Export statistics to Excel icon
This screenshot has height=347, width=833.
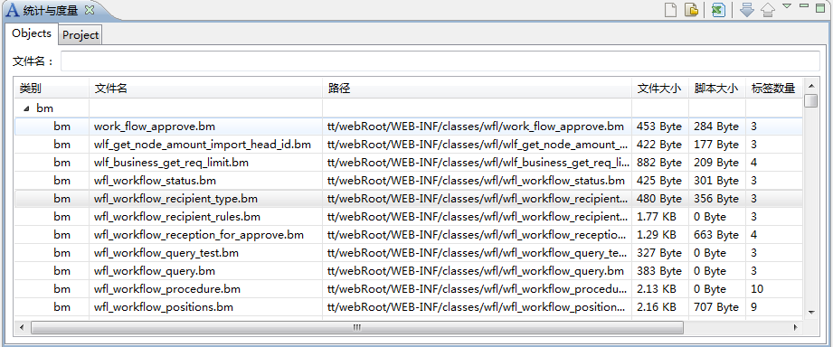tap(718, 10)
